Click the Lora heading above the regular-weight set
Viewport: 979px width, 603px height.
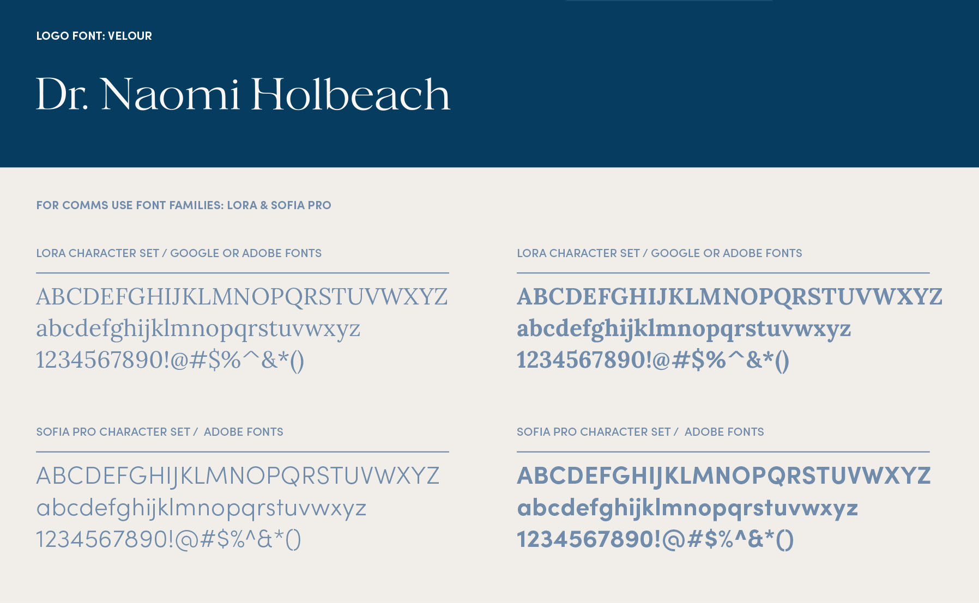(179, 253)
